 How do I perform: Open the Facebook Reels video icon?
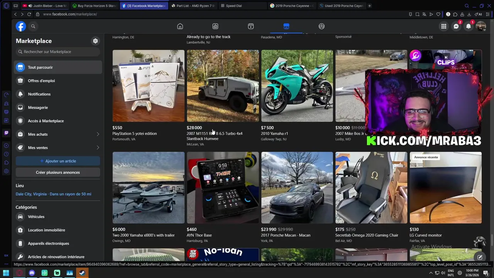[x=251, y=26]
